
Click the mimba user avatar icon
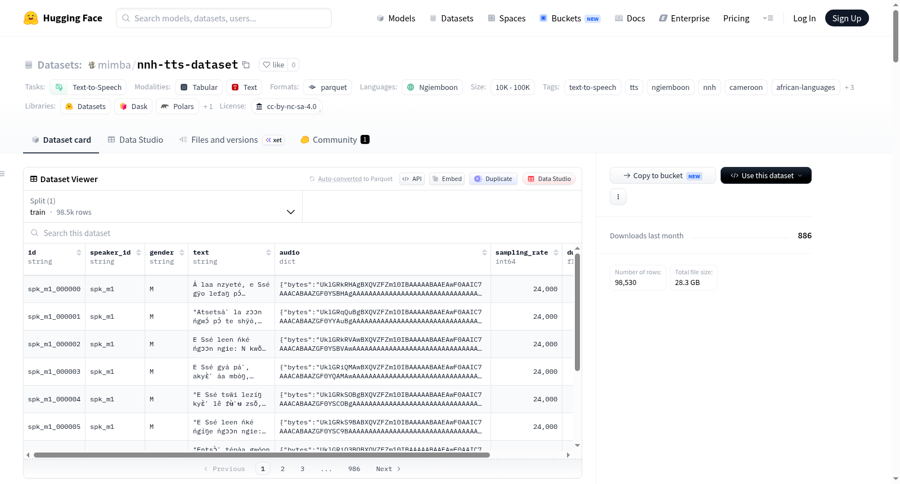[x=92, y=65]
